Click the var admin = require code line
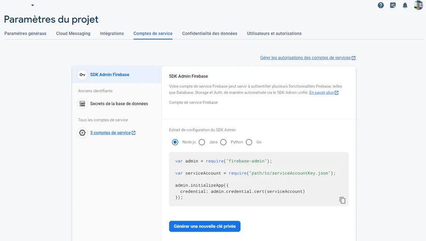The image size is (426, 241). (x=223, y=161)
